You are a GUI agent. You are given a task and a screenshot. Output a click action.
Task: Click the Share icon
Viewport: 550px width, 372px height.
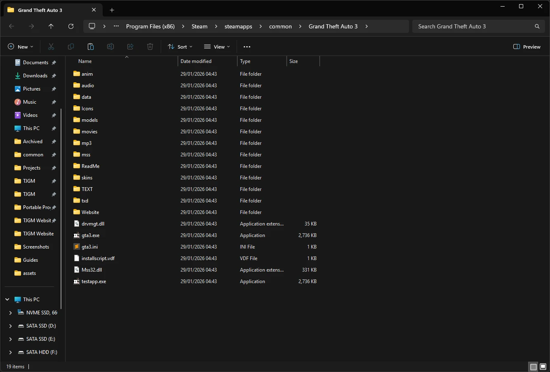coord(130,46)
